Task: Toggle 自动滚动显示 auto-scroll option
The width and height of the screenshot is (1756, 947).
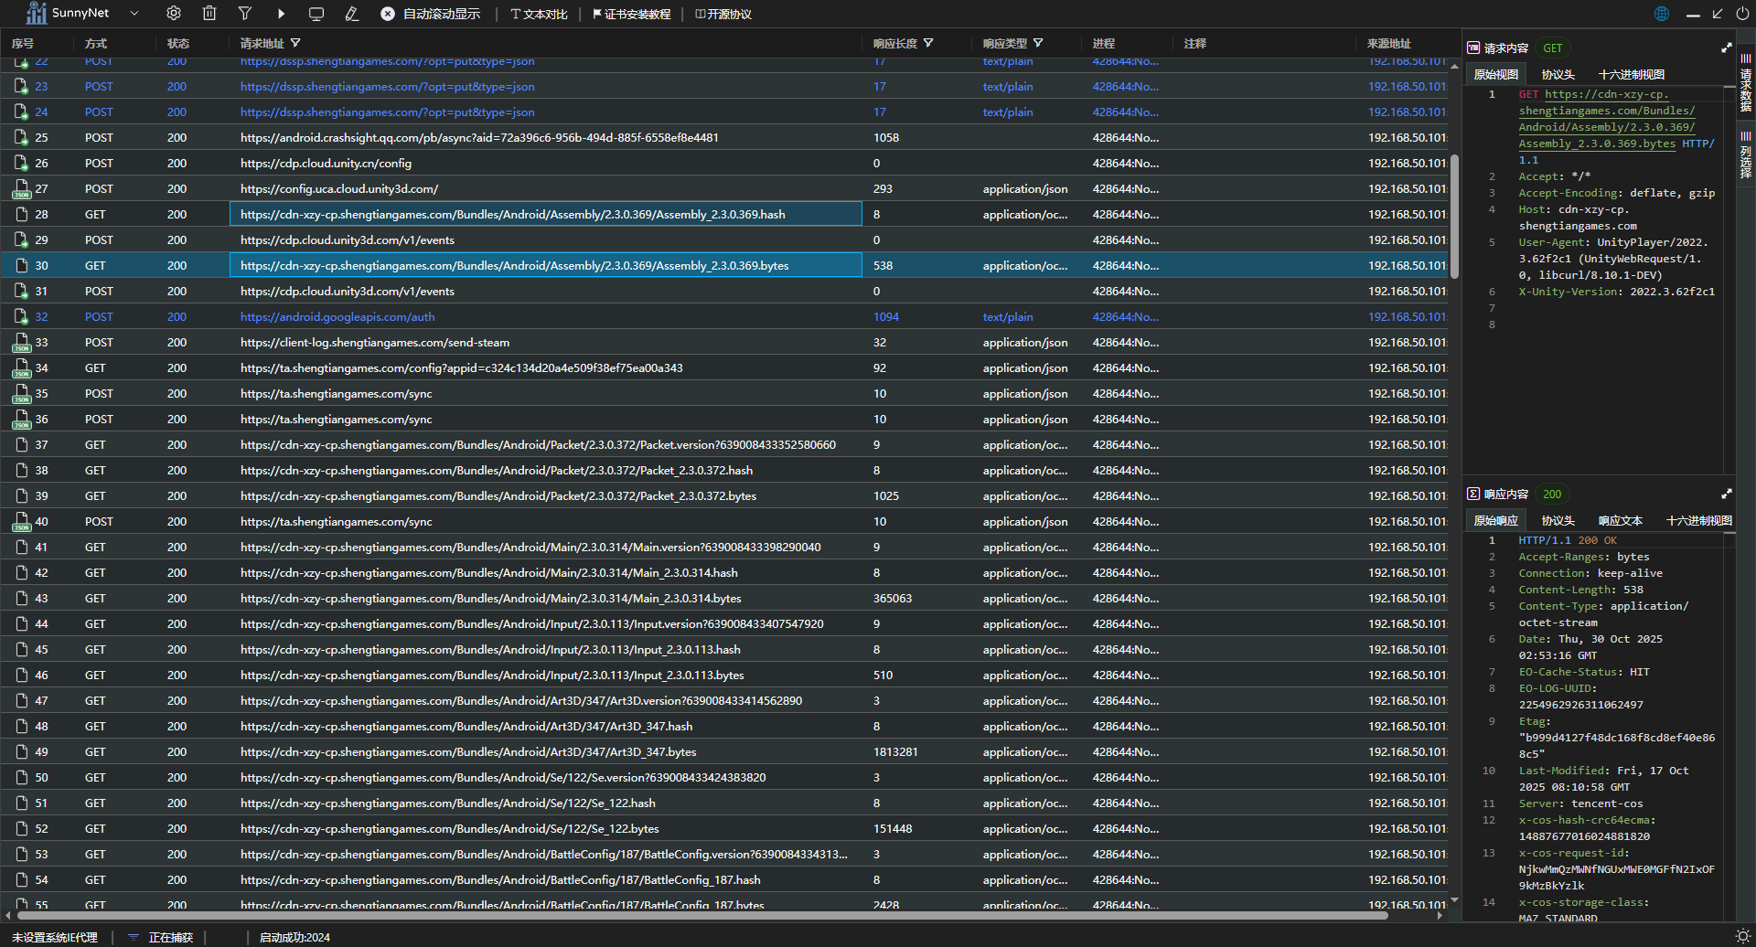Action: [x=431, y=14]
